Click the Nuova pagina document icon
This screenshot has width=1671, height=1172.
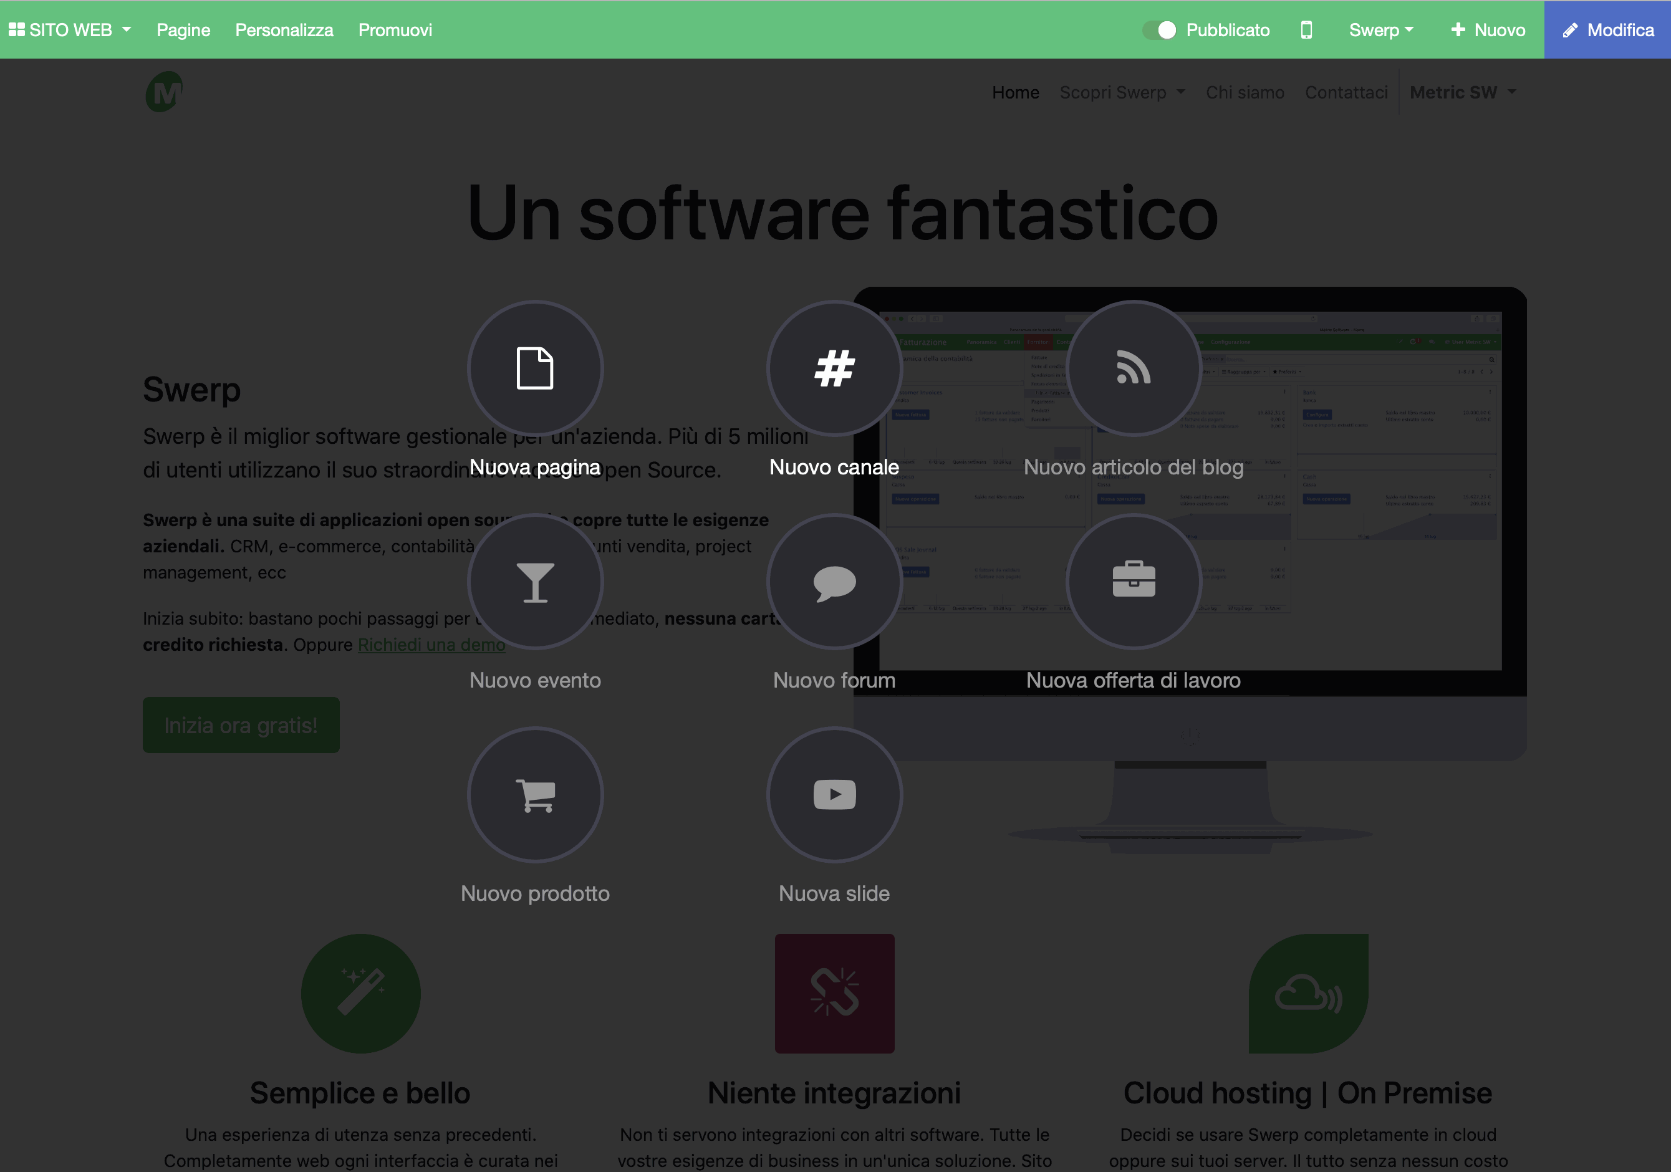pos(535,368)
